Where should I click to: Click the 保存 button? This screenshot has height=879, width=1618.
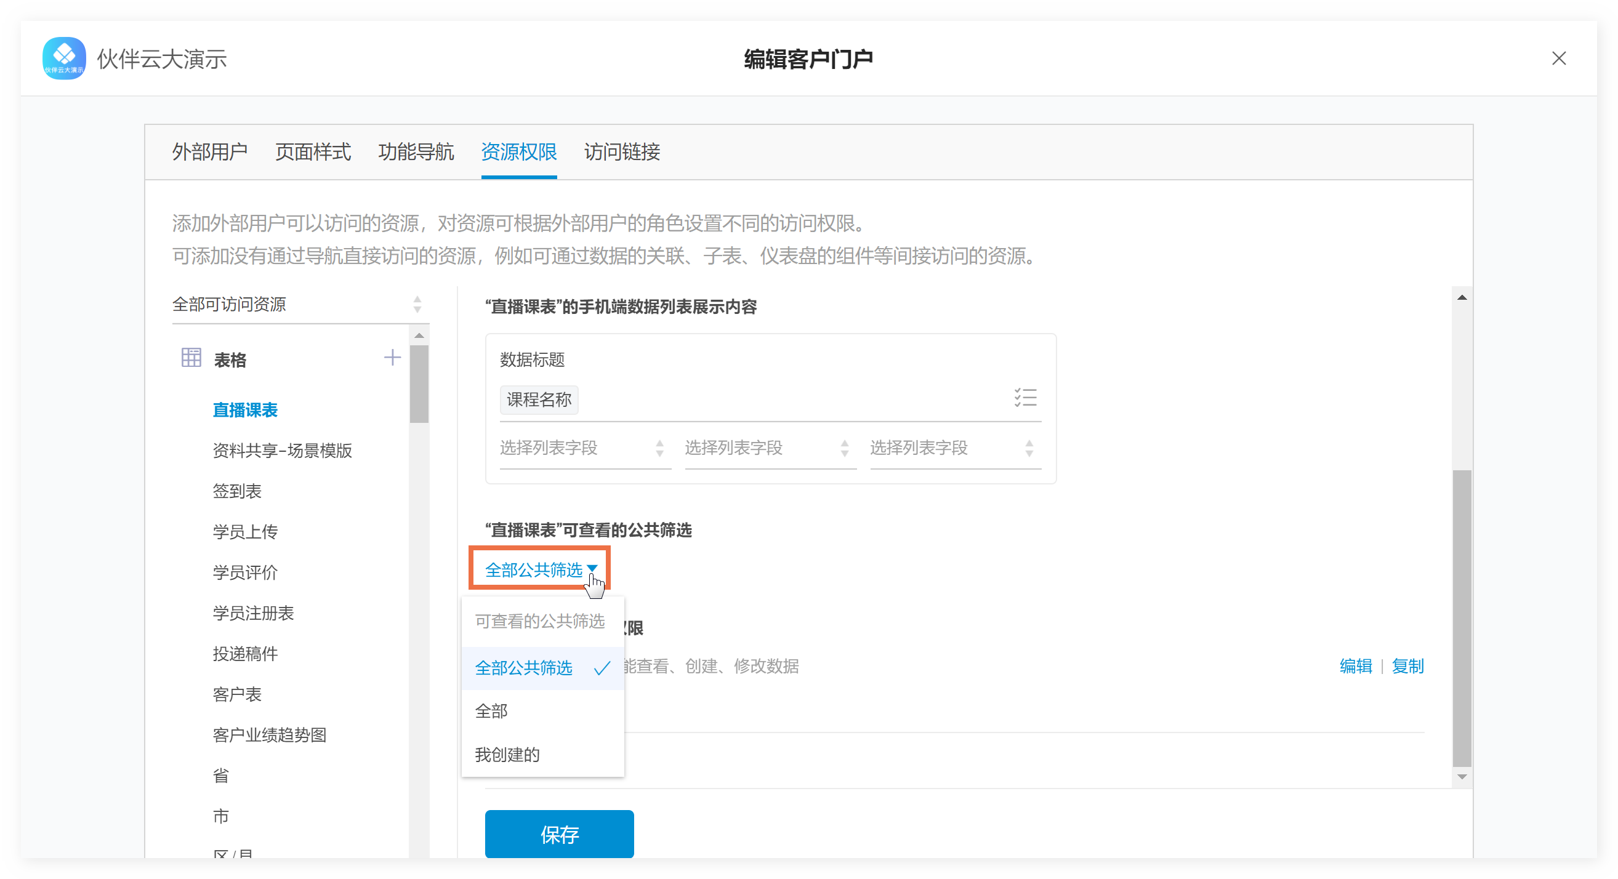click(559, 834)
